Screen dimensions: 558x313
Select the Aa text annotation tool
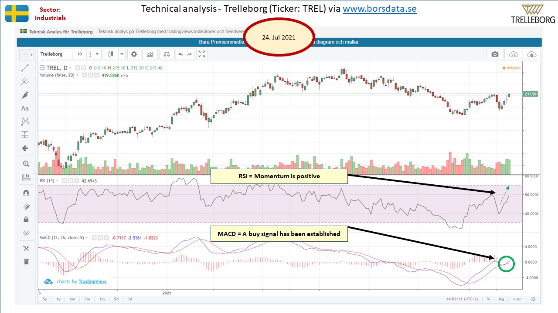click(25, 108)
